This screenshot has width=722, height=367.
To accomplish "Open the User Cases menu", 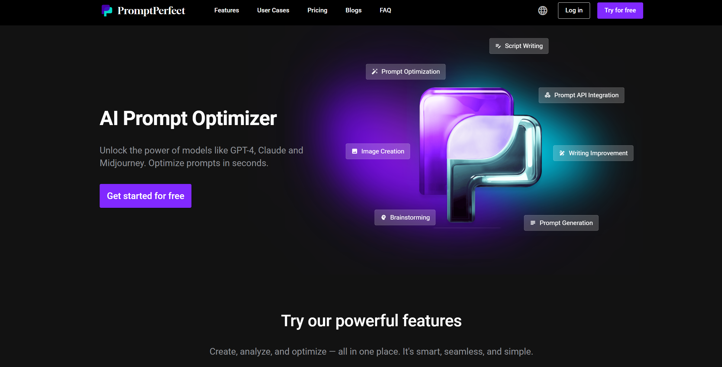I will click(x=273, y=10).
